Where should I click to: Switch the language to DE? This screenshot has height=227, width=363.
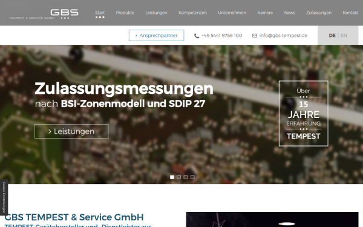(x=332, y=36)
